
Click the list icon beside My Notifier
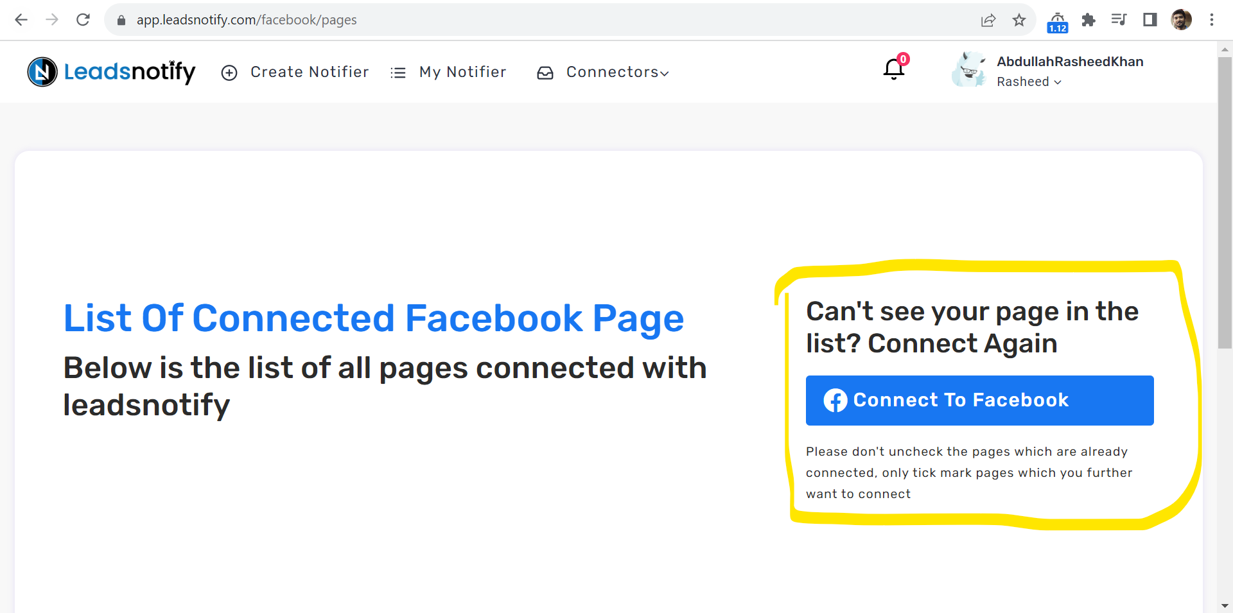[x=398, y=73]
